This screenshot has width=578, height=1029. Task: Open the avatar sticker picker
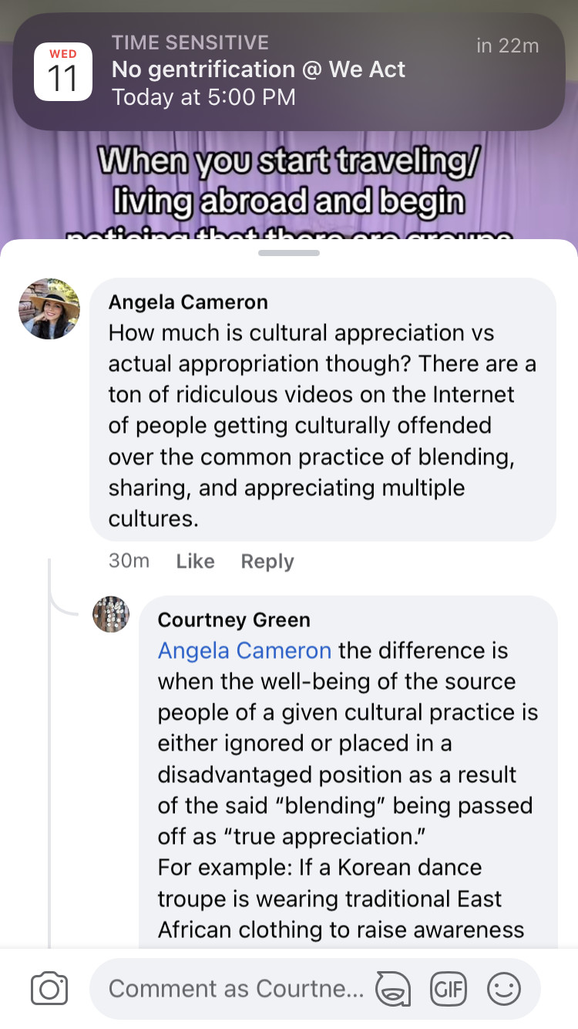click(x=392, y=989)
